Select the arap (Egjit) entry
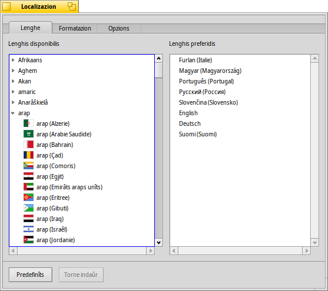Image resolution: width=328 pixels, height=291 pixels. click(x=82, y=176)
